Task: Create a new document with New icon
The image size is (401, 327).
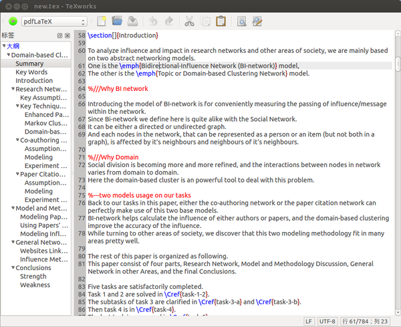Action: click(102, 21)
